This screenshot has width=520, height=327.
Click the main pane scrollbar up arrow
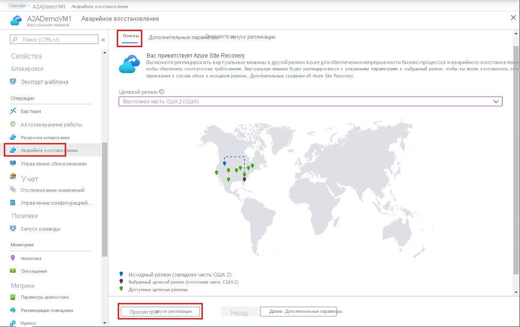pos(516,34)
